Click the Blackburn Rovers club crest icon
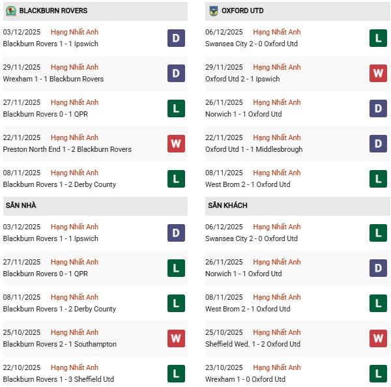 coord(9,11)
